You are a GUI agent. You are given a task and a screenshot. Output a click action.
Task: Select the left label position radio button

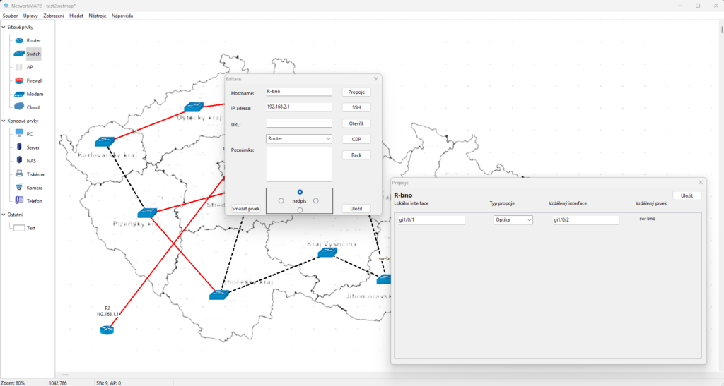tap(281, 201)
